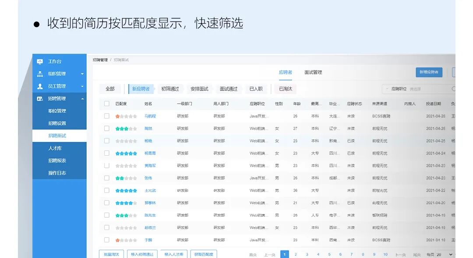Viewport: 473px width, 258px height.
Task: Click the 匹配度 column header
Action: (121, 104)
